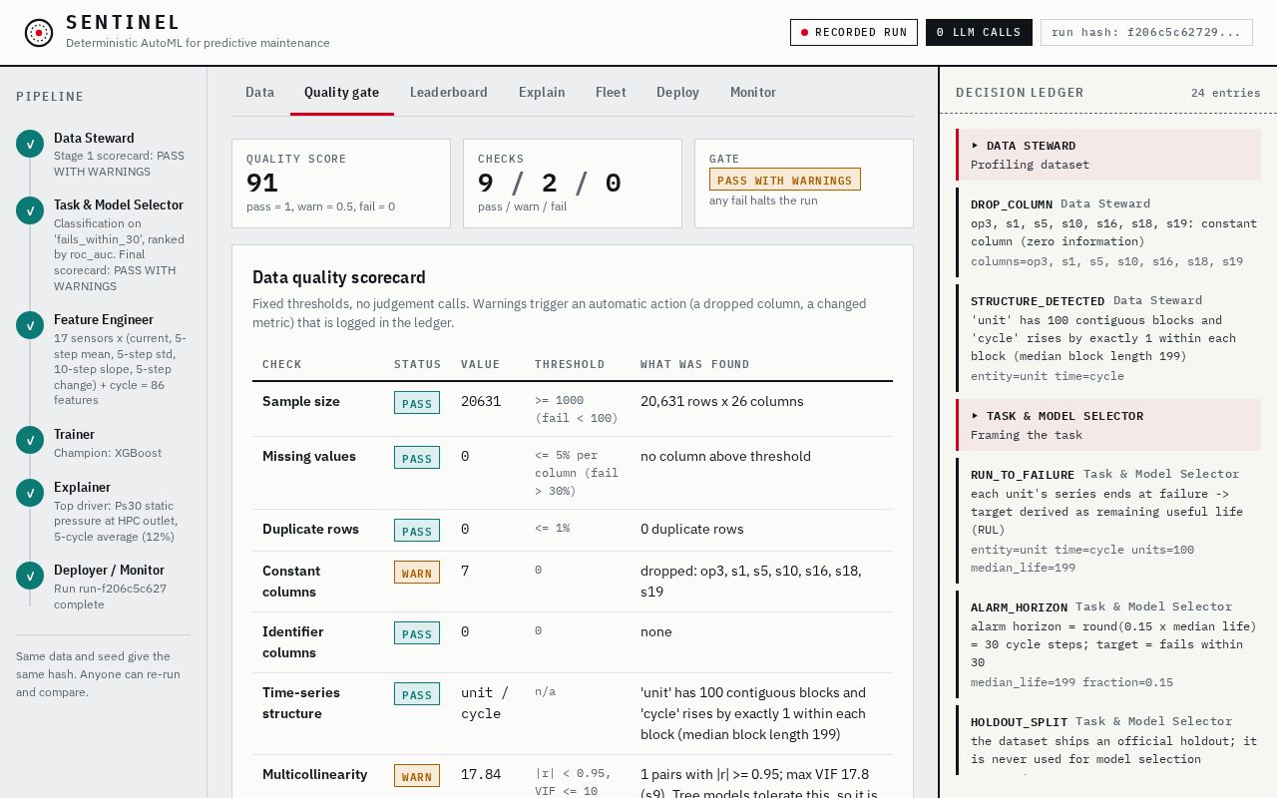The image size is (1277, 798).
Task: Go to the Explain tab
Action: [542, 92]
